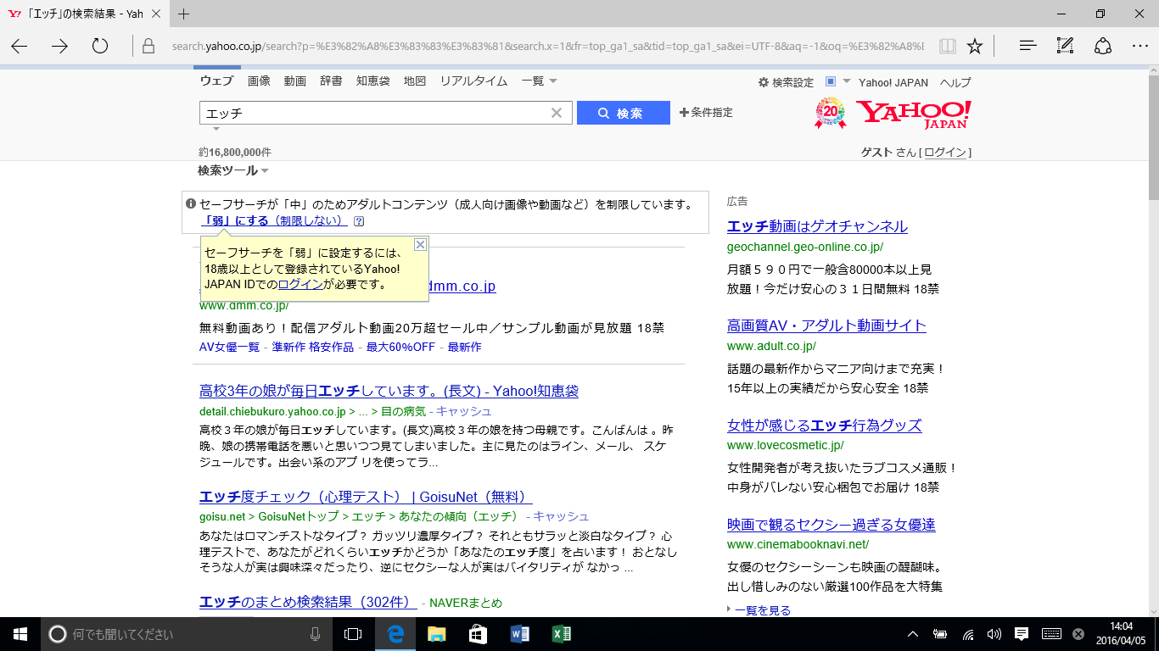Open File Explorer from taskbar

436,633
